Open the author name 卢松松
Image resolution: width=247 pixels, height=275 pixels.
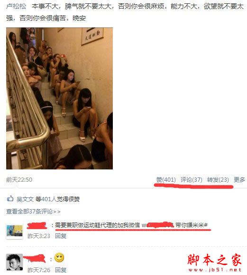click(x=16, y=7)
